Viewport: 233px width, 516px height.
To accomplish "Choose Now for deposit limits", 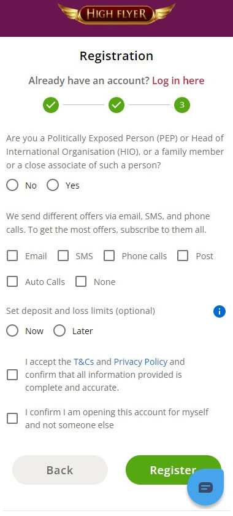I will point(12,330).
